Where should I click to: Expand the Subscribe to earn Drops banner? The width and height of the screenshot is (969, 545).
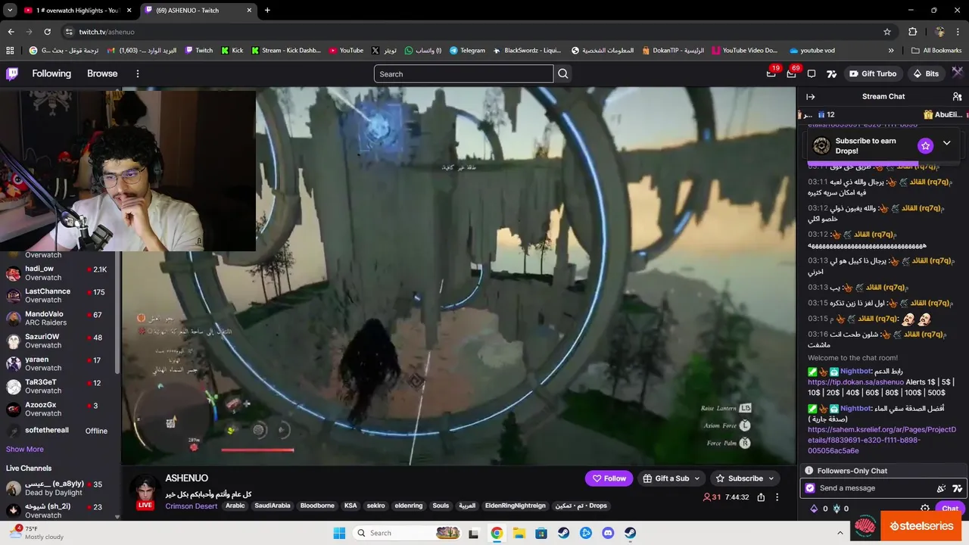(x=946, y=143)
